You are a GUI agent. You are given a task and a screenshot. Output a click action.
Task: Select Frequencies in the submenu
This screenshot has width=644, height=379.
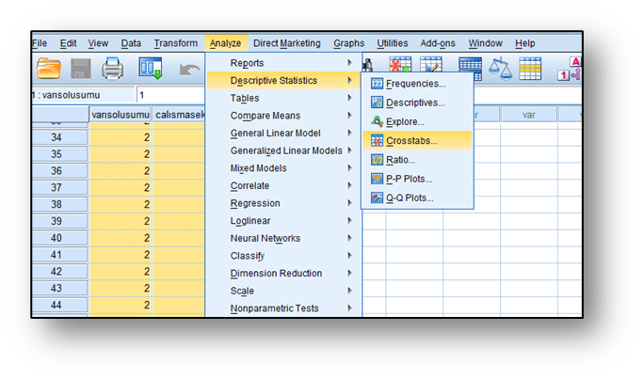point(415,85)
